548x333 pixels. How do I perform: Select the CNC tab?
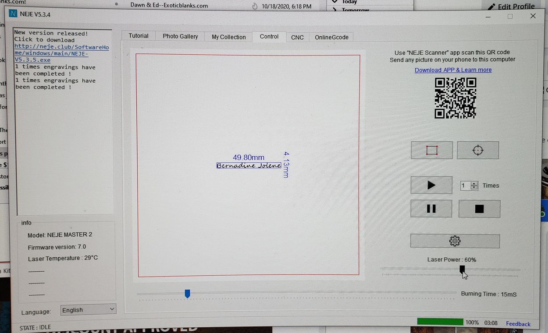coord(297,37)
